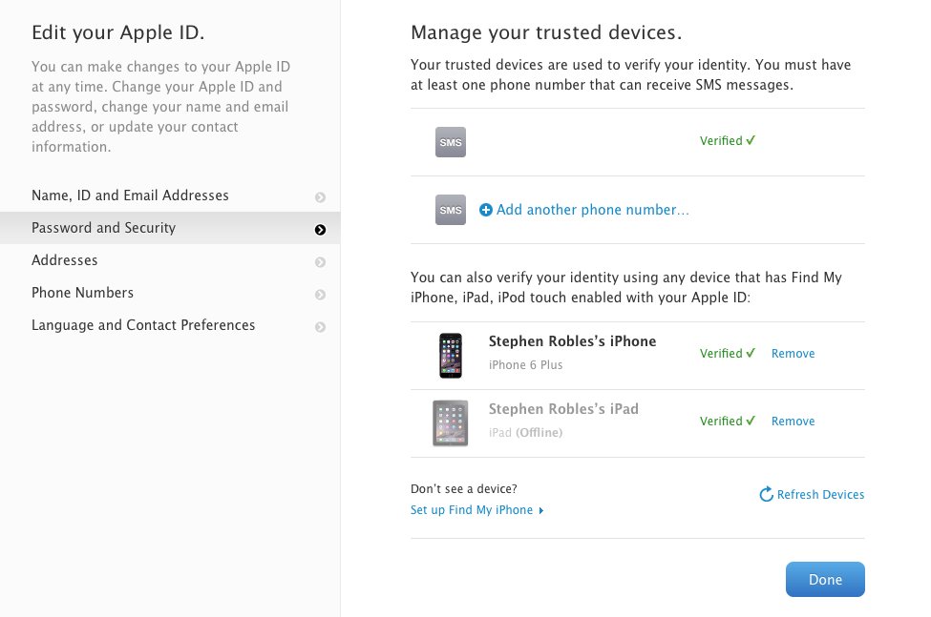Click the blue Done button
The image size is (931, 617).
tap(825, 580)
